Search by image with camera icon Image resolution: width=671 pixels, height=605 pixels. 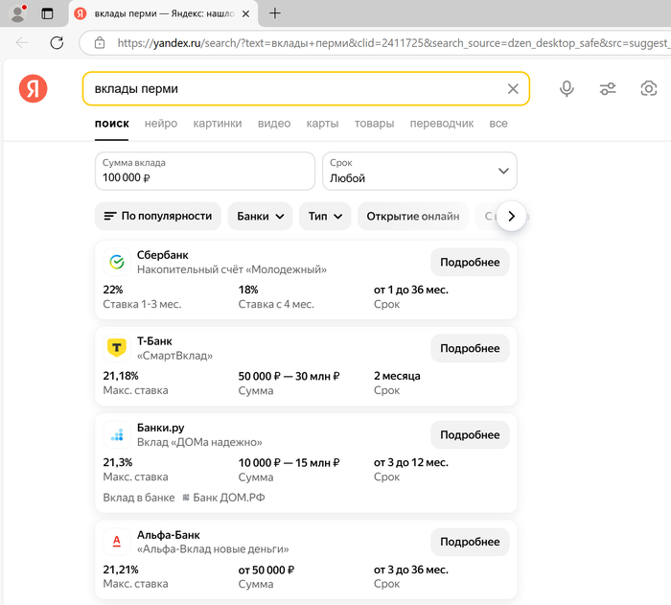(x=649, y=89)
